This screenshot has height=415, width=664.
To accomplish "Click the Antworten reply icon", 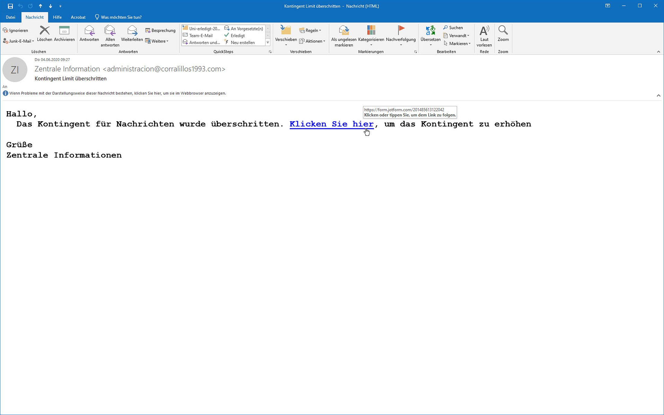I will pos(89,31).
